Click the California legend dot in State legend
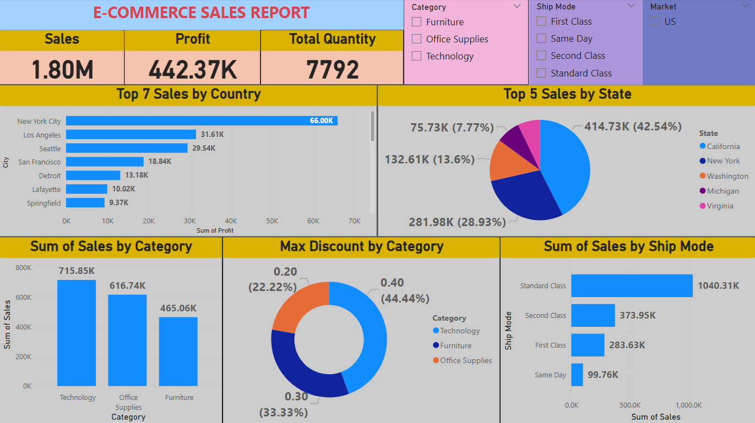The image size is (755, 423). tap(702, 146)
